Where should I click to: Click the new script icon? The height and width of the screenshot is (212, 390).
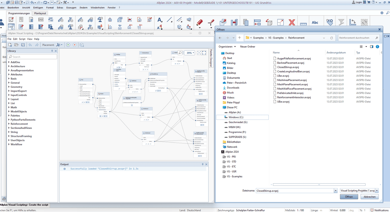[x=10, y=45]
